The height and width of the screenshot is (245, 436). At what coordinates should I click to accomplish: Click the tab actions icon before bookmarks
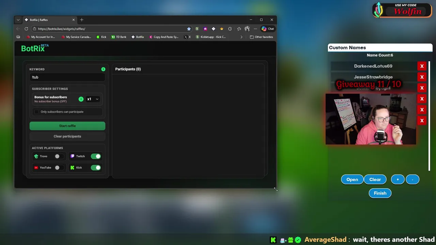(x=18, y=37)
